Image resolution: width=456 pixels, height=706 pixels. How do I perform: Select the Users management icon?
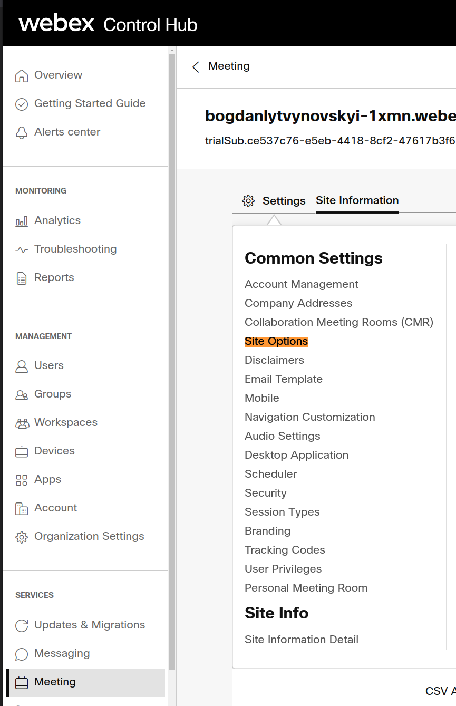(21, 365)
